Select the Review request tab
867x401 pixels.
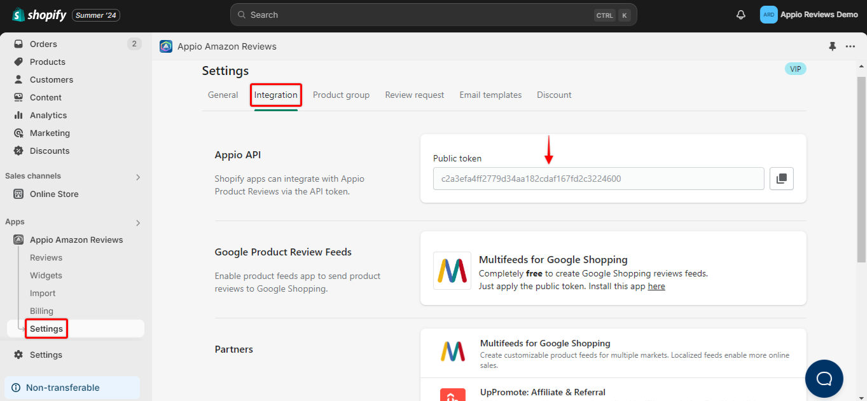tap(414, 95)
